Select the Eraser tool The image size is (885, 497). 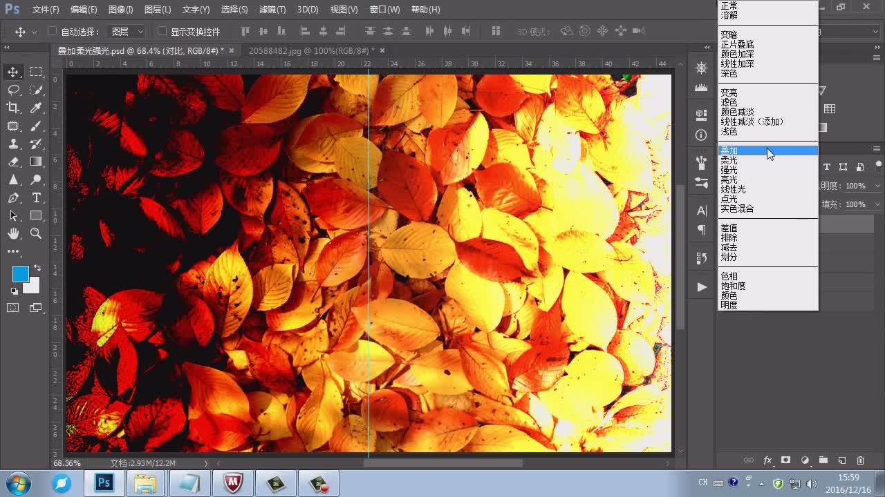pos(13,162)
